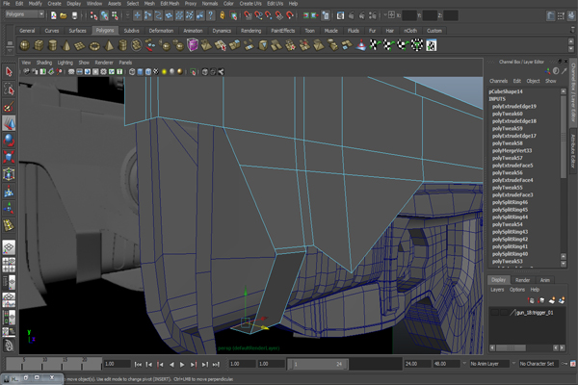The height and width of the screenshot is (385, 578).
Task: Open the Create UVs menu
Action: click(250, 3)
